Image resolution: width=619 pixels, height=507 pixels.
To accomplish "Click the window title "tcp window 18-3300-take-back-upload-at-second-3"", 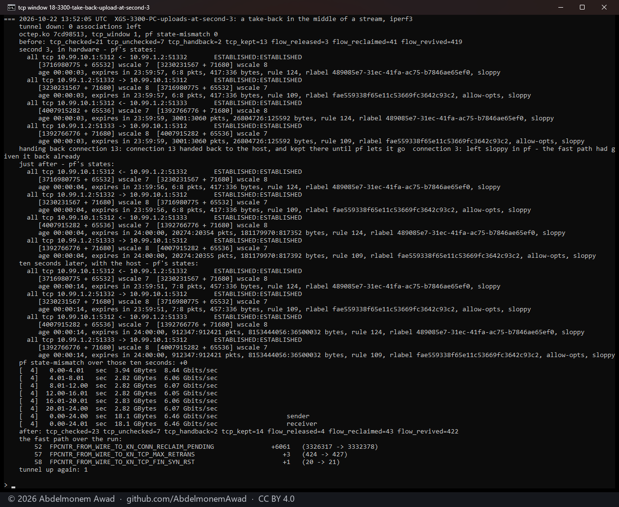I will pyautogui.click(x=84, y=8).
